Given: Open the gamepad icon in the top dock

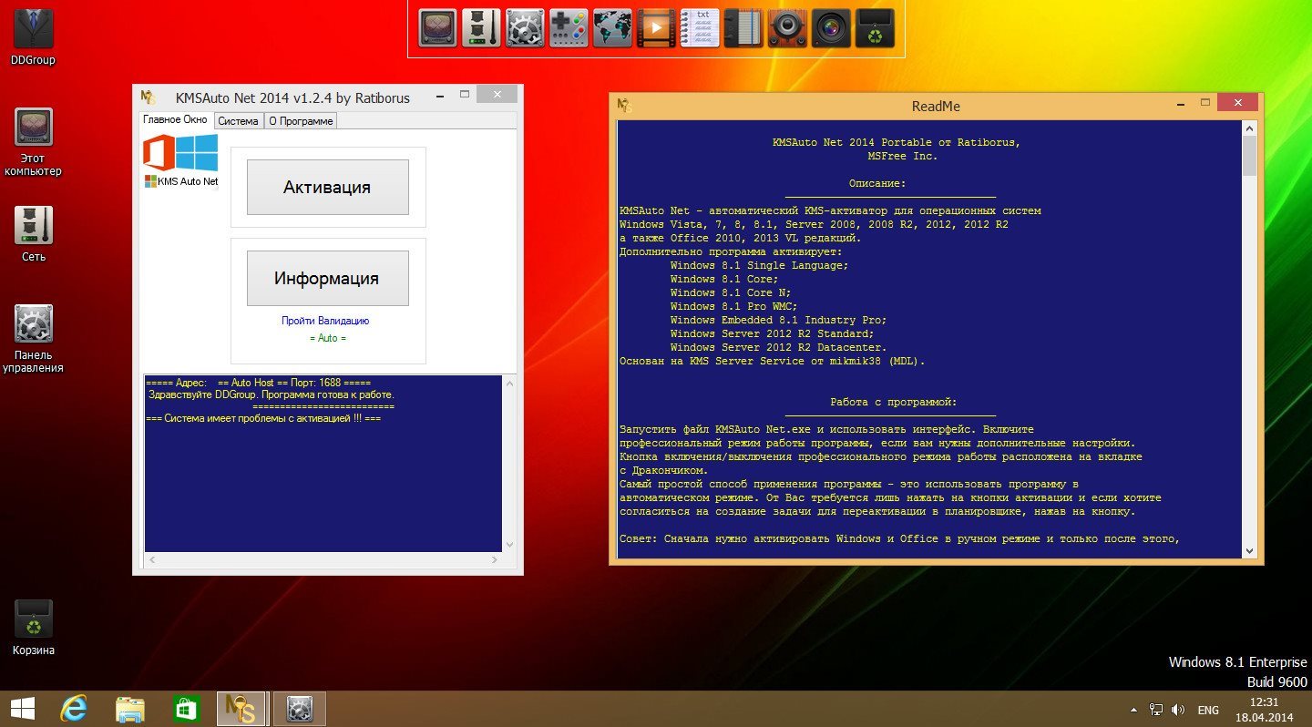Looking at the screenshot, I should [x=569, y=28].
